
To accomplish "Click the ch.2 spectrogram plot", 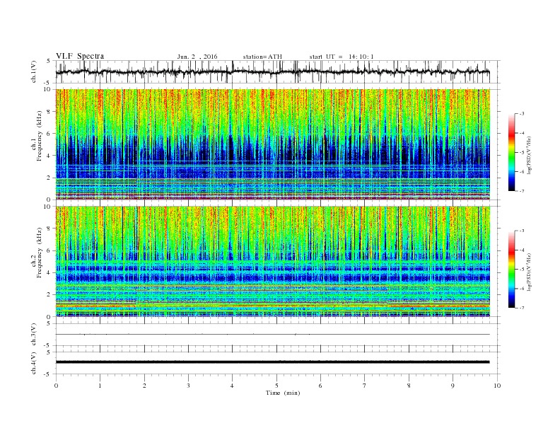I will coord(272,262).
